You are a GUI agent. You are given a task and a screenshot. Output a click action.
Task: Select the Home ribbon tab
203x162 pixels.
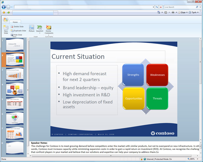pyautogui.click(x=15, y=22)
